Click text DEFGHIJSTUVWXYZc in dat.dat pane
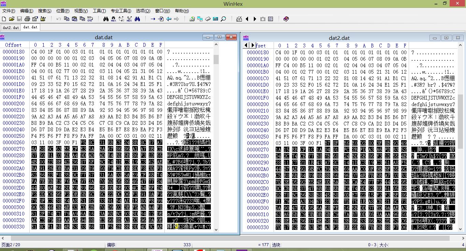 coord(189,97)
